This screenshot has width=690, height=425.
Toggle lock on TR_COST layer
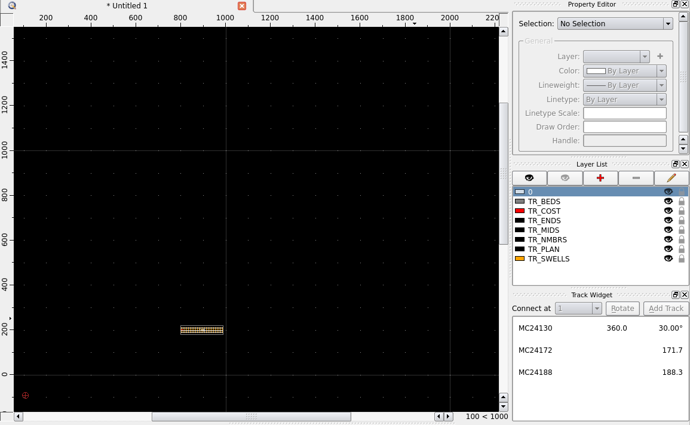pos(681,211)
